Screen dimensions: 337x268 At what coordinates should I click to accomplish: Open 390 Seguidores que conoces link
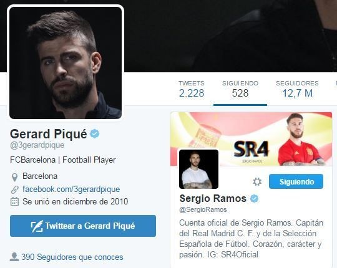pyautogui.click(x=72, y=257)
